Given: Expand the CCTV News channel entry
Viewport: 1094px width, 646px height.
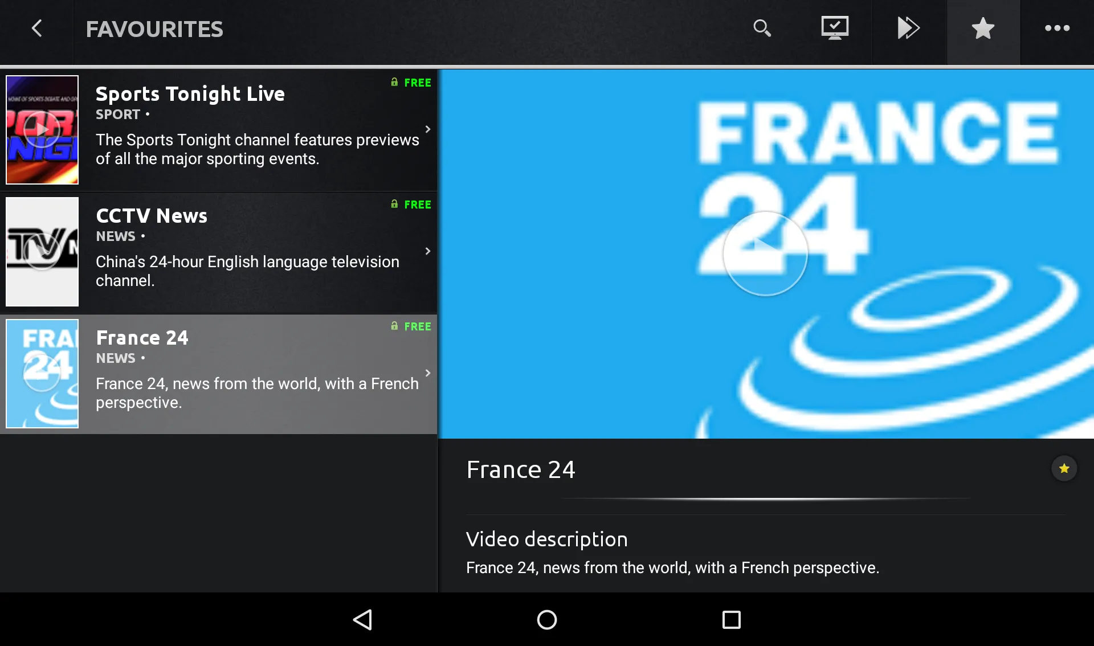Looking at the screenshot, I should (x=427, y=250).
